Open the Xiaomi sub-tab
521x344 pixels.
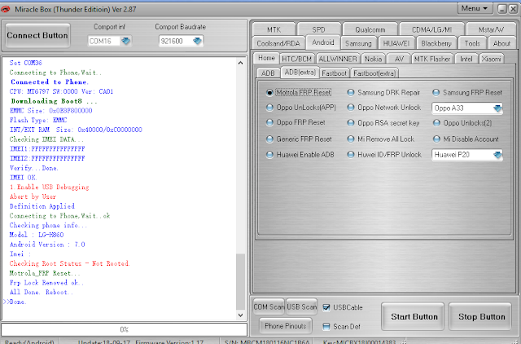click(x=491, y=59)
